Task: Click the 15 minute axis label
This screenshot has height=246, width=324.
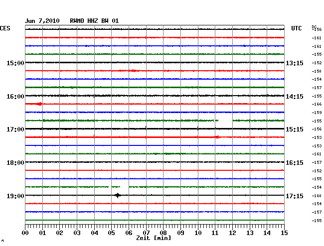Action: coord(284,233)
